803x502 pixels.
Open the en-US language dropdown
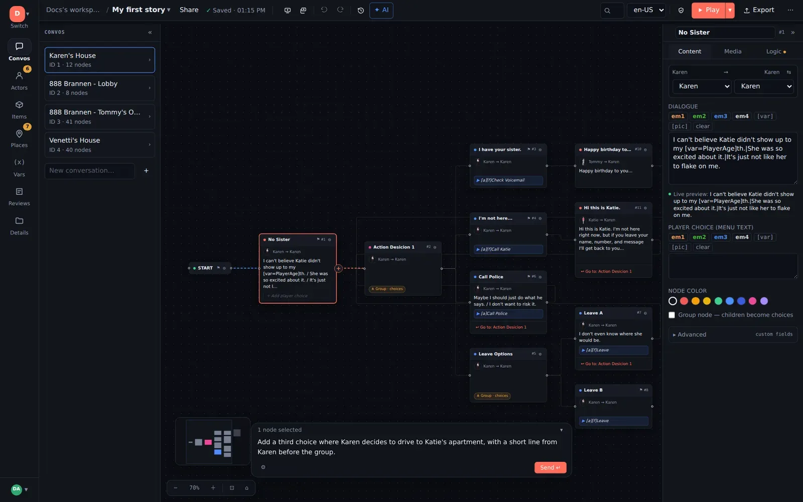click(x=647, y=10)
